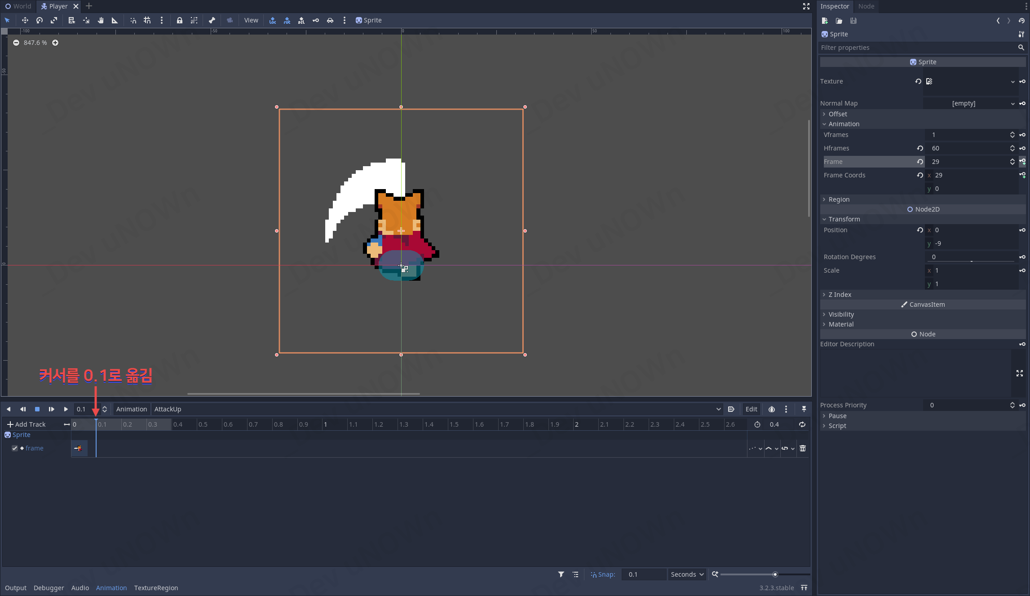Open the animation Edit menu button
Screen dimensions: 1030x596
(x=751, y=409)
